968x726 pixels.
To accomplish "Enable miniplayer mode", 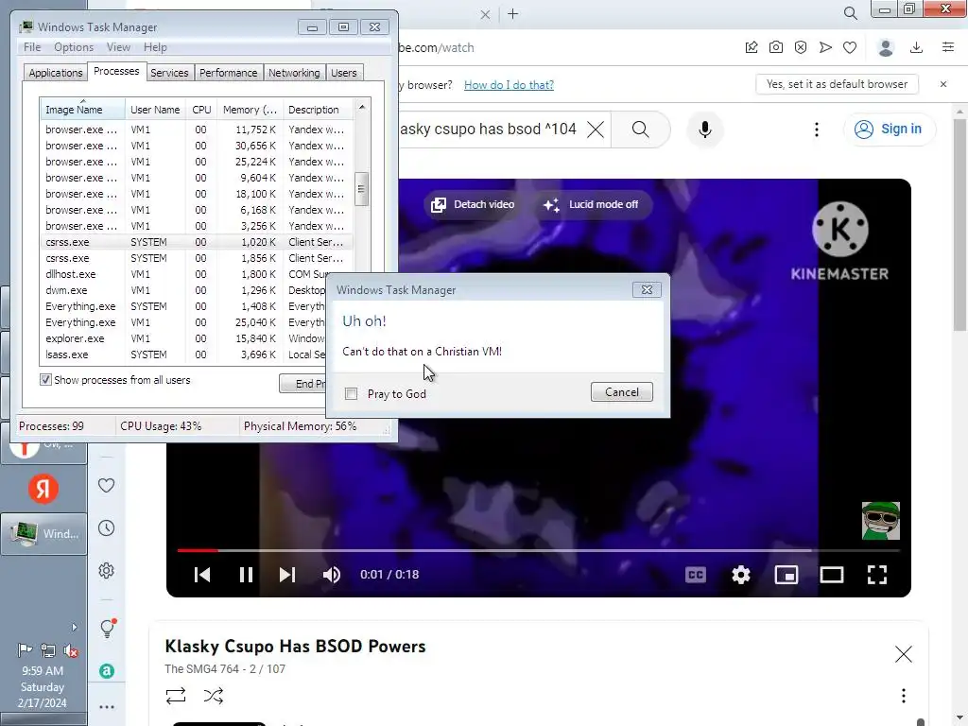I will pos(786,575).
